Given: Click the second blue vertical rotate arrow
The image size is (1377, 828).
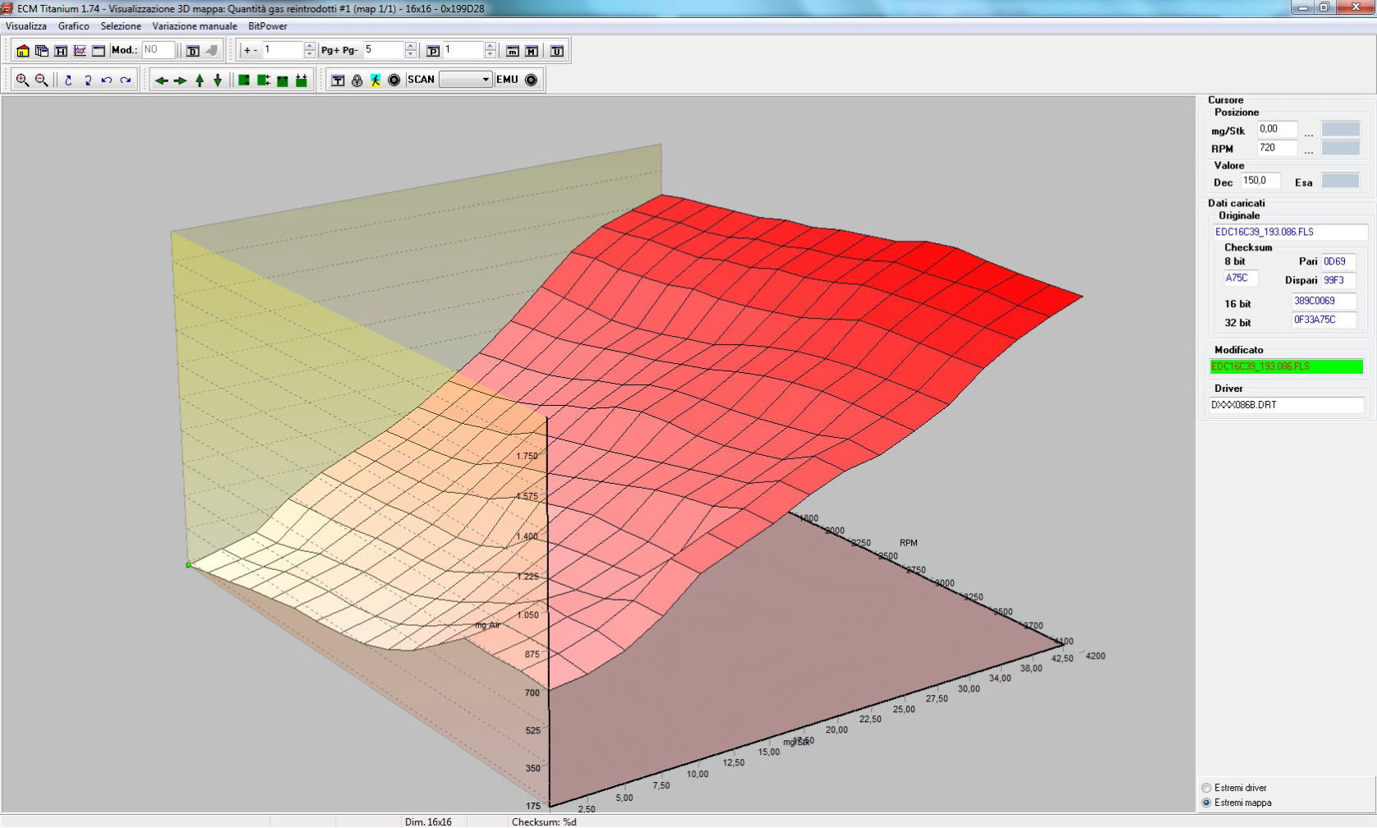Looking at the screenshot, I should (87, 80).
